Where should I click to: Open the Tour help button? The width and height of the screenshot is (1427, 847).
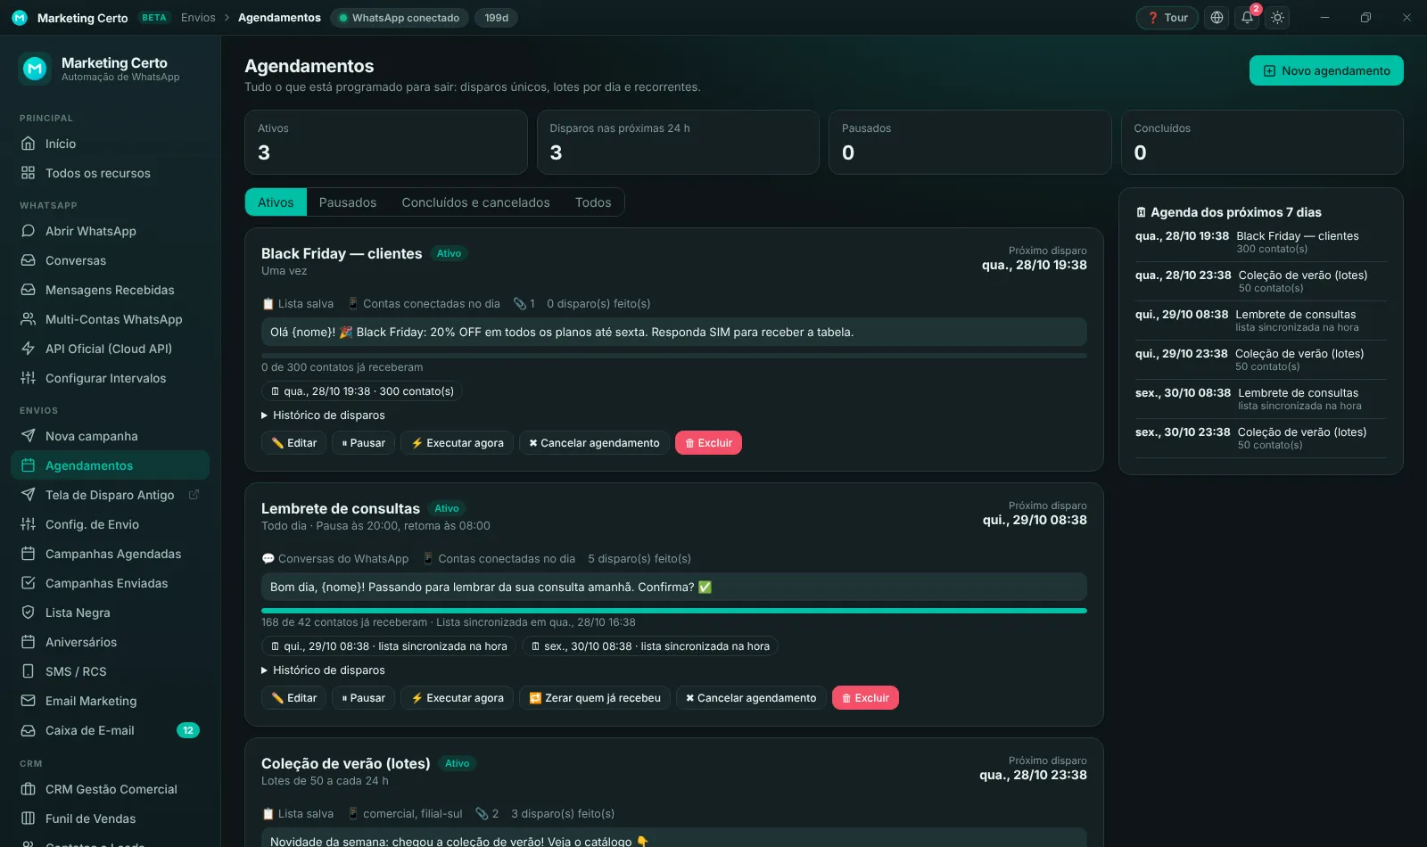point(1167,18)
